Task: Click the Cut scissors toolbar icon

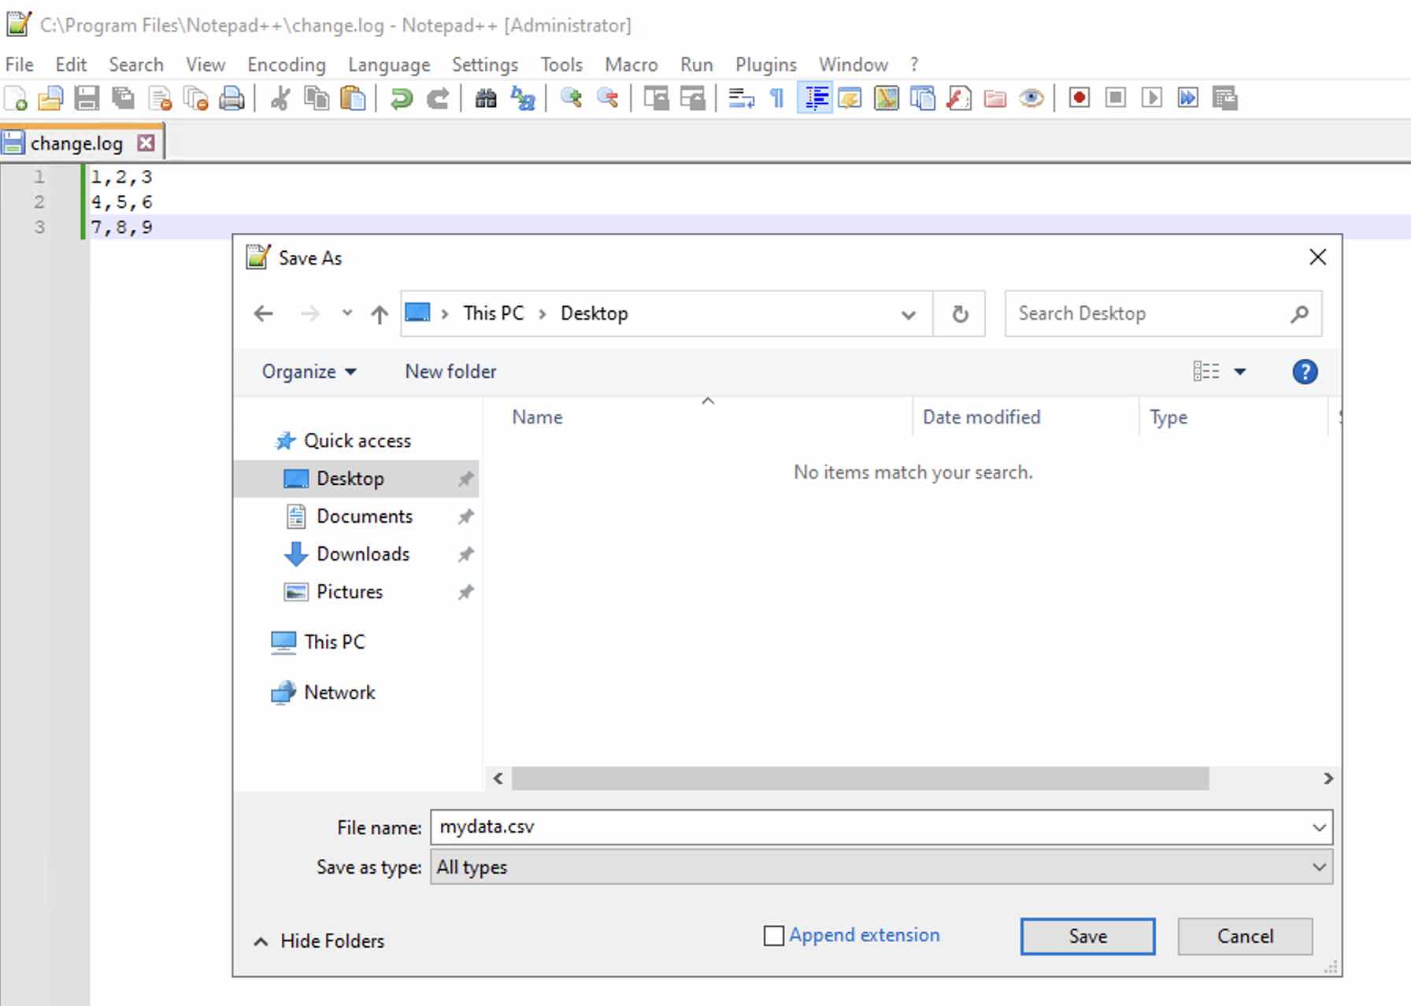Action: [x=280, y=98]
